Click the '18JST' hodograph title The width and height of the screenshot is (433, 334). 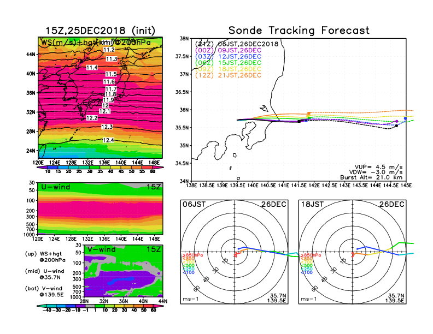coord(312,204)
